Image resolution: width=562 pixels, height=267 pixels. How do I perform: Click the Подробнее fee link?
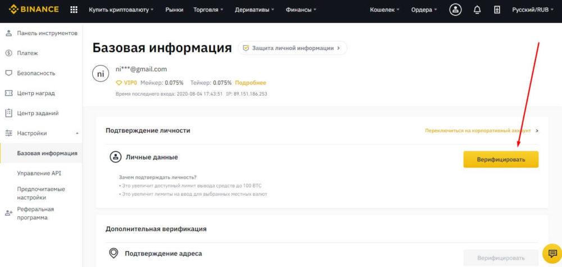[250, 83]
